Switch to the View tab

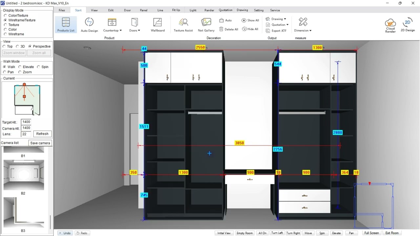click(x=94, y=10)
